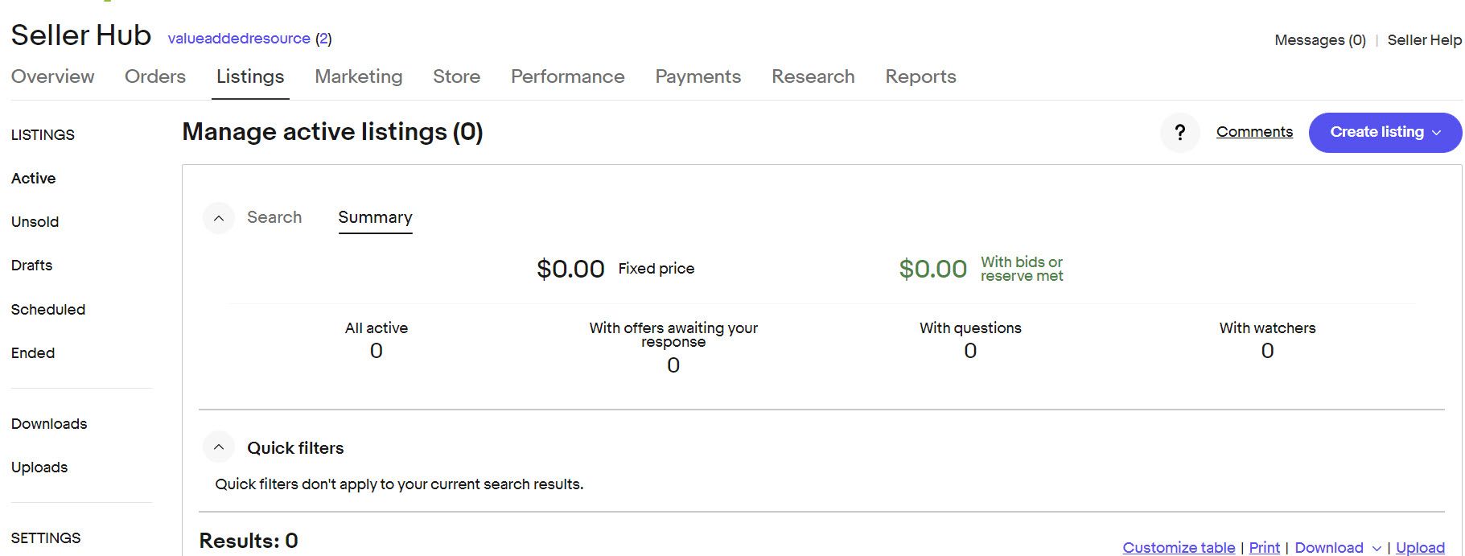Click the Print link
The width and height of the screenshot is (1465, 556).
(1264, 547)
